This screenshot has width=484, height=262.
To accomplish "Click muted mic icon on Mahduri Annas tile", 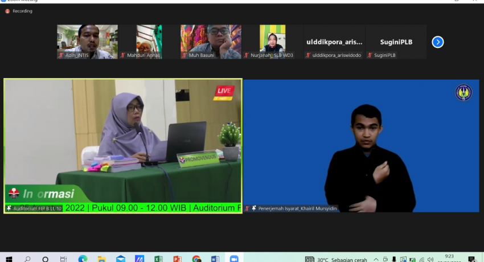I will [123, 55].
